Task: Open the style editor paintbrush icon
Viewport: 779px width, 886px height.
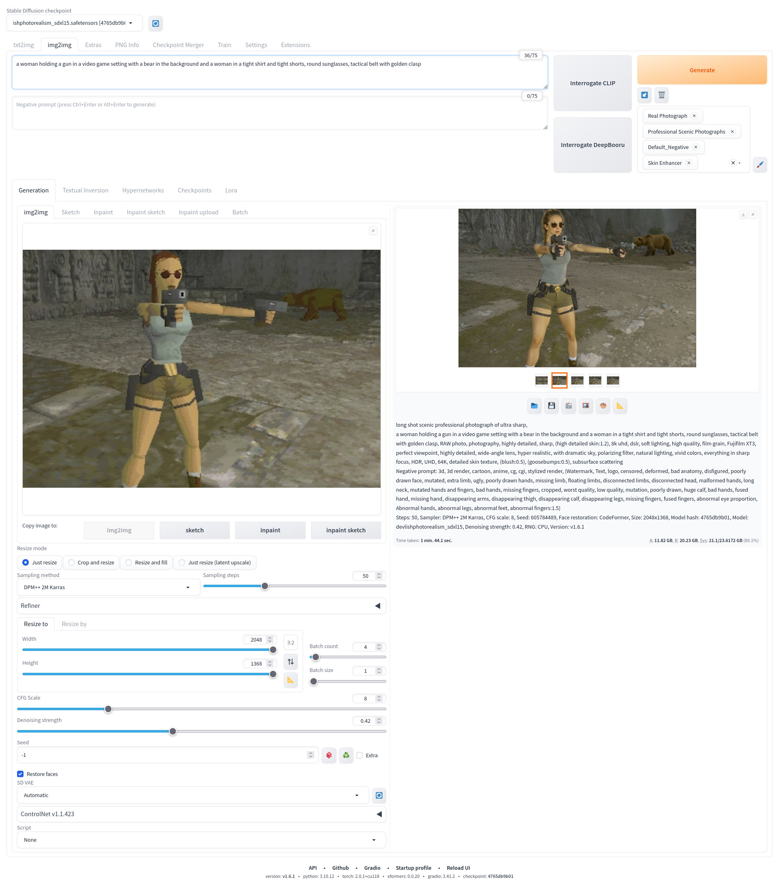Action: pos(760,165)
